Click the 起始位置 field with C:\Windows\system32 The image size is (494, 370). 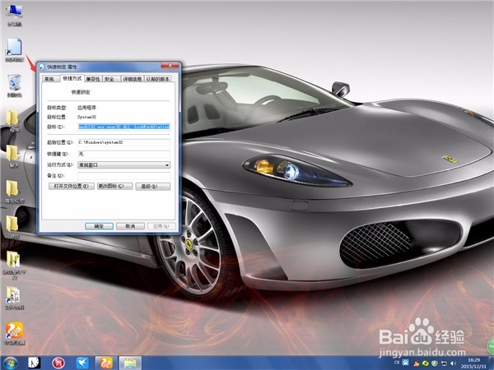point(123,142)
